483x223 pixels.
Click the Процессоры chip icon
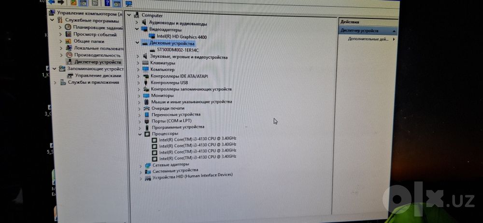pyautogui.click(x=147, y=134)
